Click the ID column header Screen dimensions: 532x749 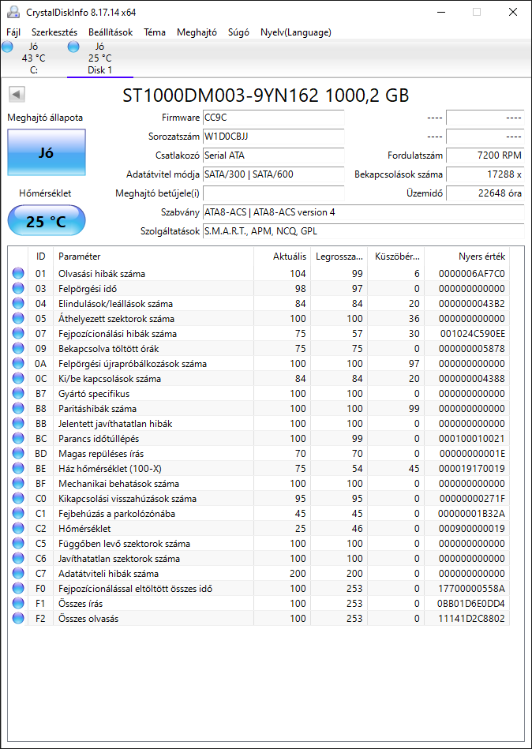tap(40, 257)
